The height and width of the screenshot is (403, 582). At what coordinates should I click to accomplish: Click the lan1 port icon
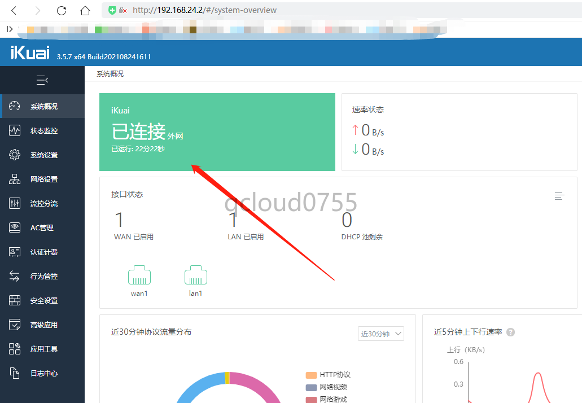195,276
